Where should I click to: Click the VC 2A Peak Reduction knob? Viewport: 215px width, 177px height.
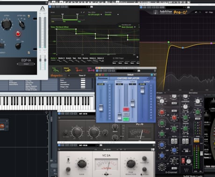point(131,163)
